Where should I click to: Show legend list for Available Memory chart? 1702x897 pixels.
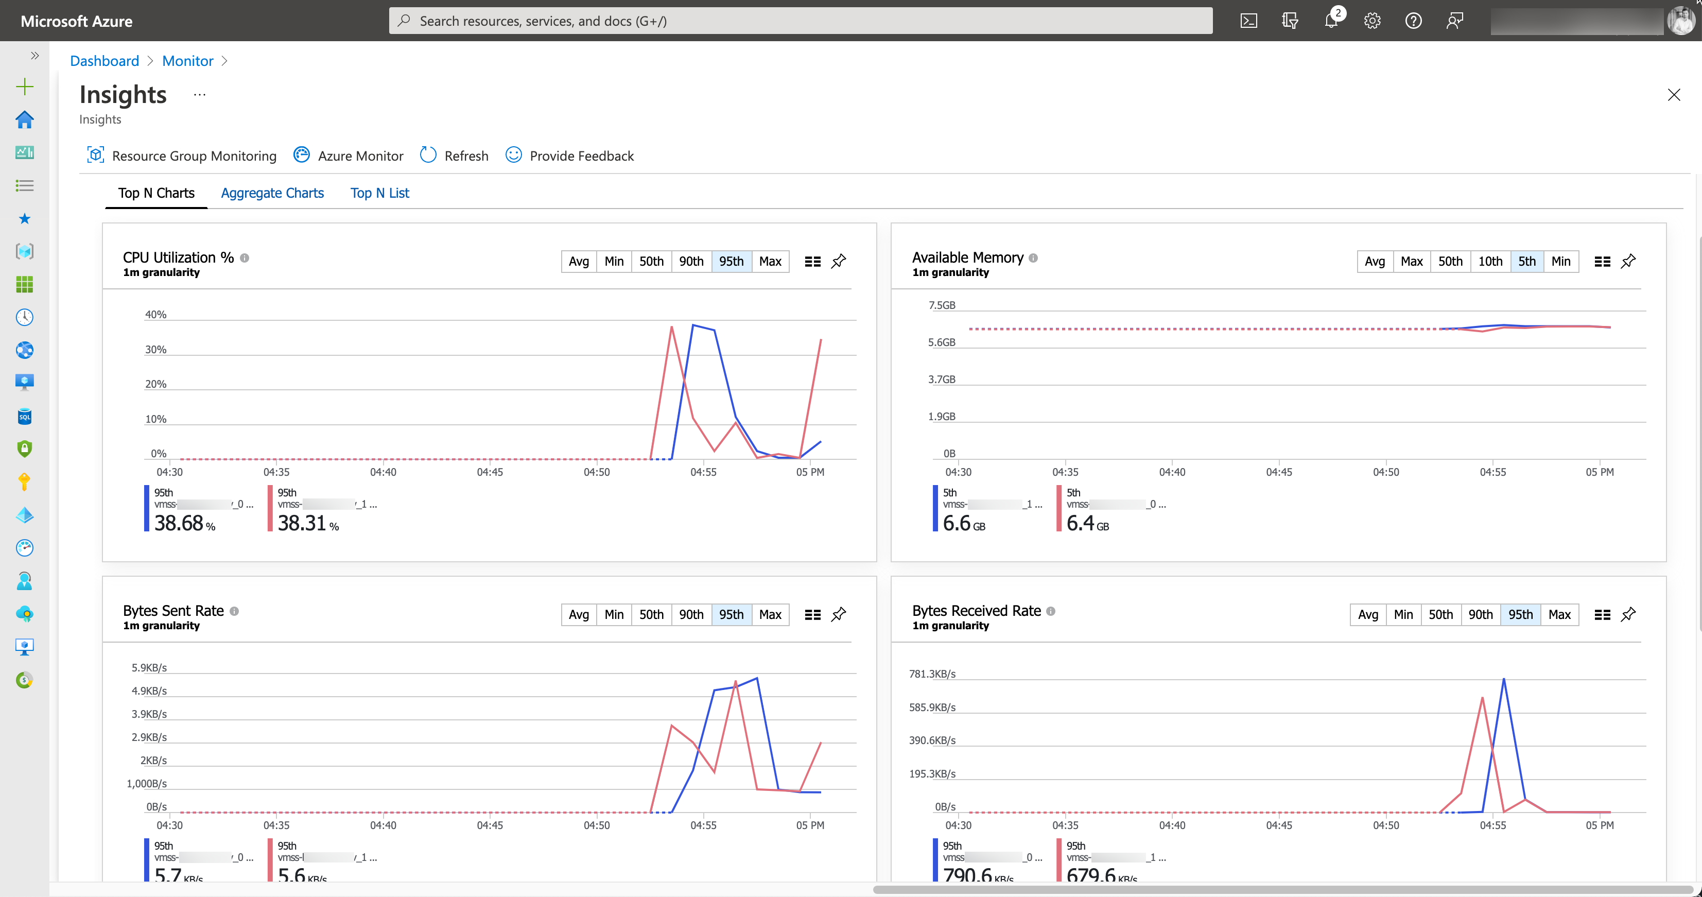1602,261
